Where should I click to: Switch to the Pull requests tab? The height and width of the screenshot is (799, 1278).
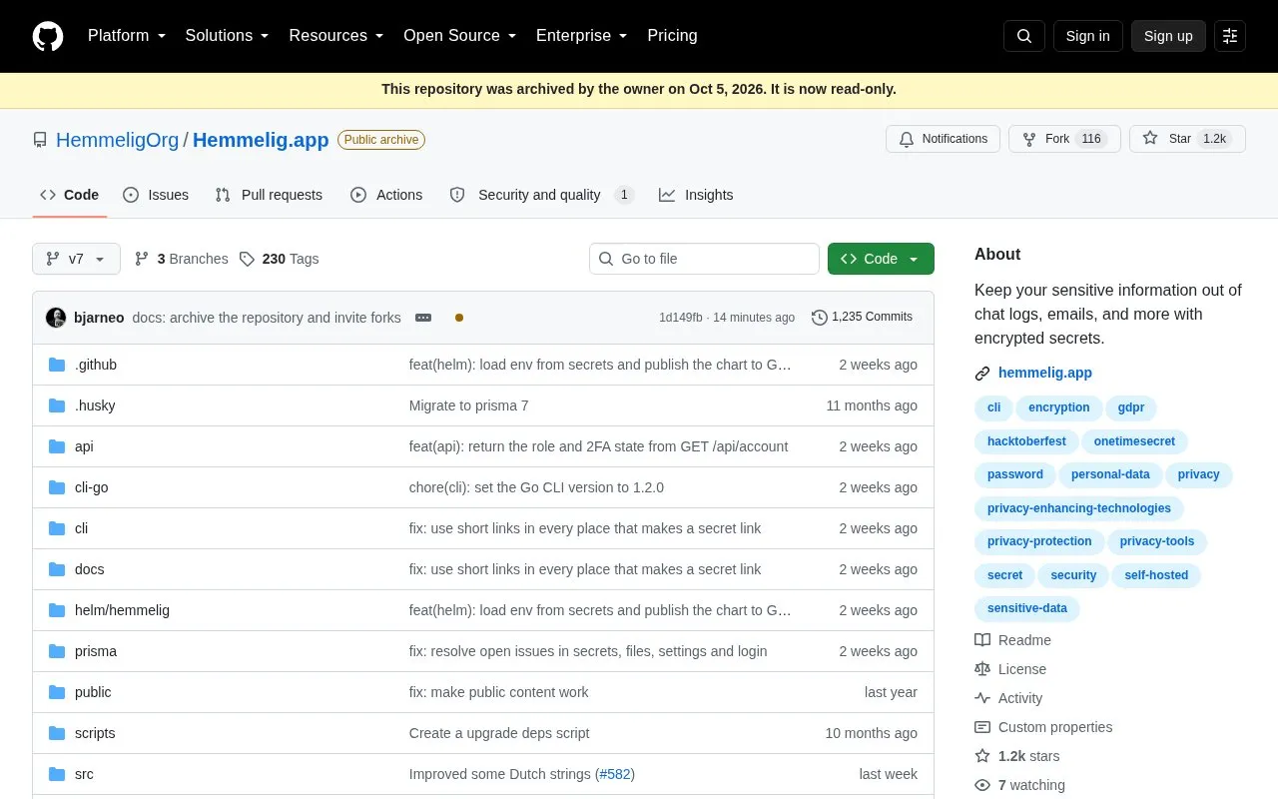(269, 195)
